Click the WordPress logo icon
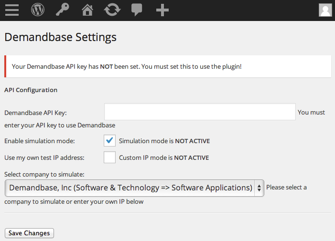335x241 pixels. [x=38, y=10]
